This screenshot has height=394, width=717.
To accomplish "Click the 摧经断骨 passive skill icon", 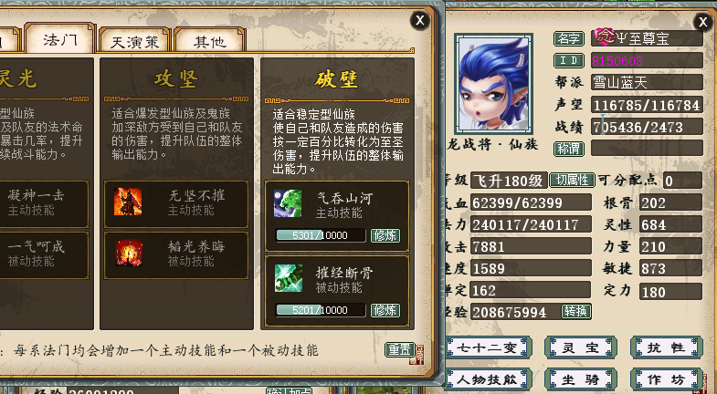I will click(x=288, y=278).
